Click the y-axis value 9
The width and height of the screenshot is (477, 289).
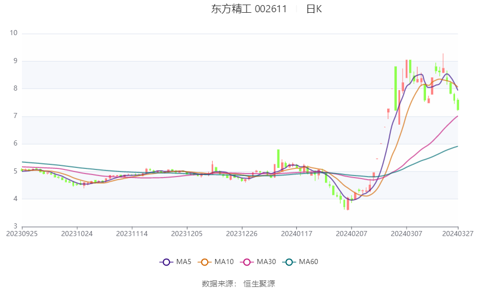pos(15,61)
